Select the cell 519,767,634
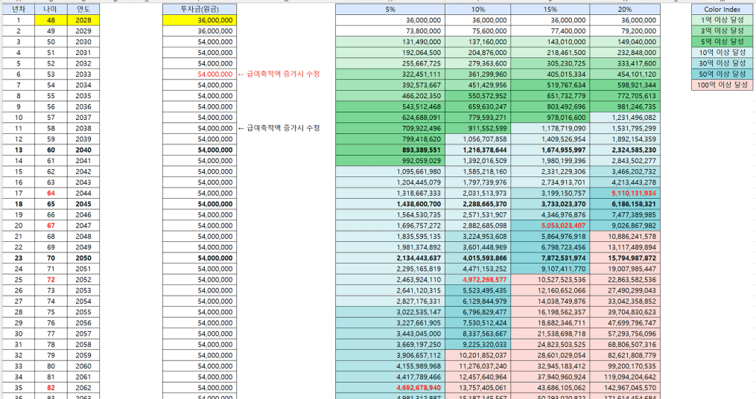The image size is (756, 399). 550,85
